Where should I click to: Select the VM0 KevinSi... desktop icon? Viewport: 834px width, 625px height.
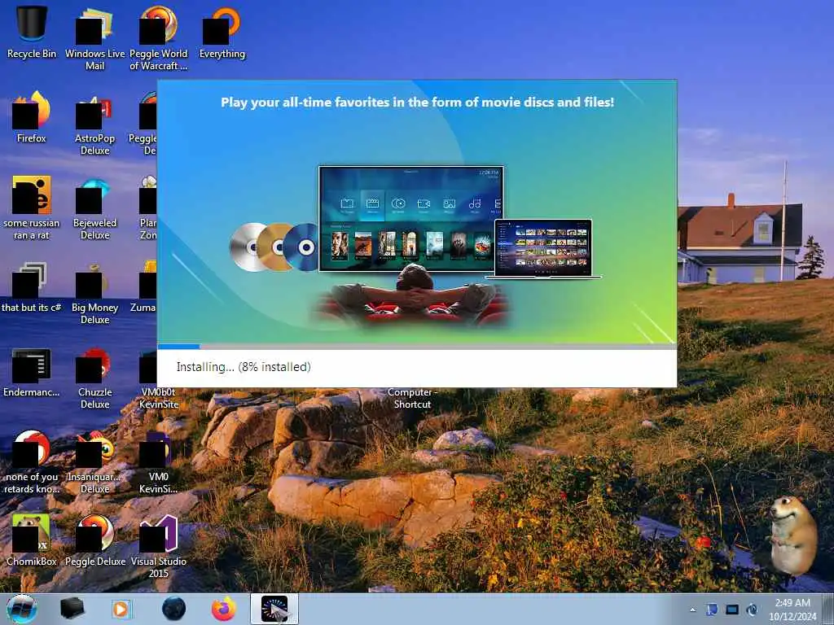click(159, 462)
